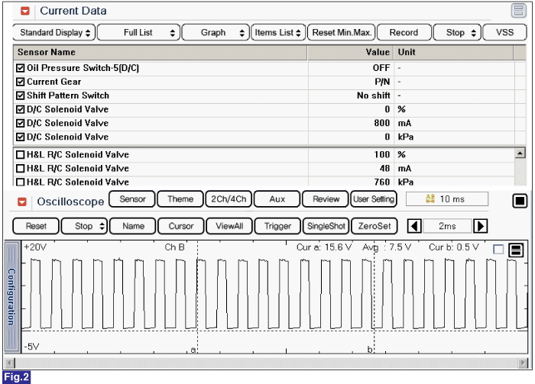Image resolution: width=535 pixels, height=384 pixels.
Task: Check H&L R/C Solenoid Valve percent row
Action: click(x=21, y=155)
